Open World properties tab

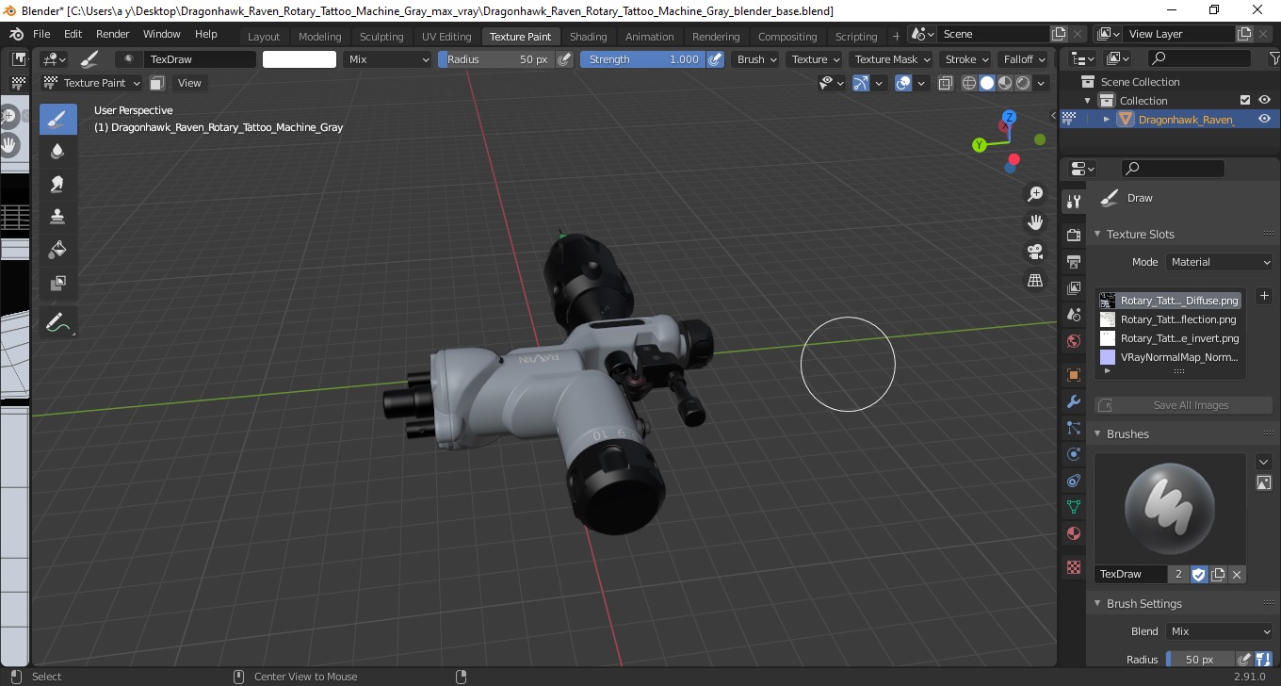pos(1073,341)
